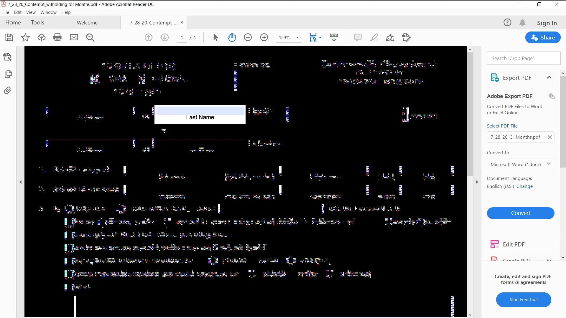Click the blue Convert button

[520, 213]
